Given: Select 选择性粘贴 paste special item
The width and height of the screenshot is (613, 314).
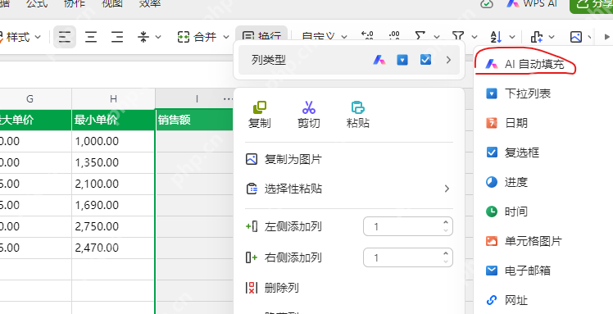Looking at the screenshot, I should coord(349,189).
